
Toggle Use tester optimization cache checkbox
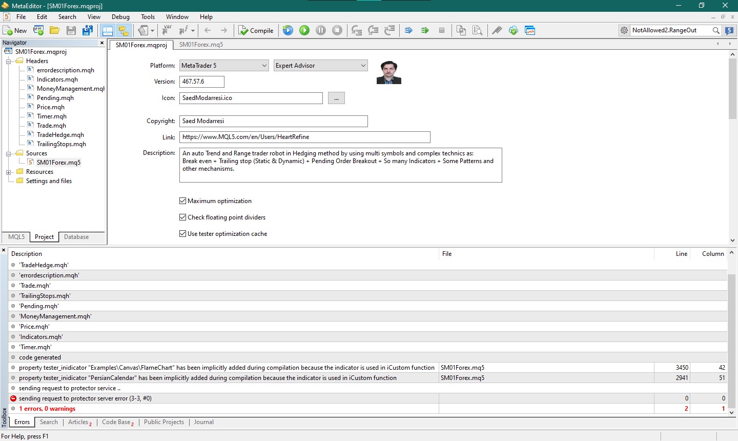coord(182,234)
